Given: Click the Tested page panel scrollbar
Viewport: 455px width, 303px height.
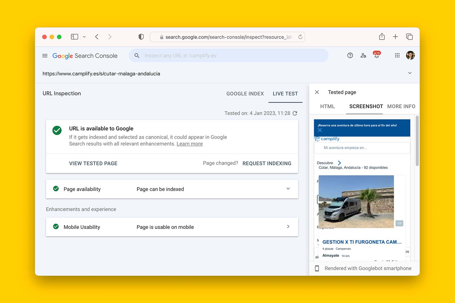Looking at the screenshot, I should click(x=417, y=141).
